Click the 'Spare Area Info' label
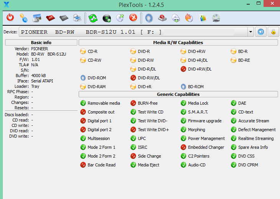The image size is (280, 199). 253,147
